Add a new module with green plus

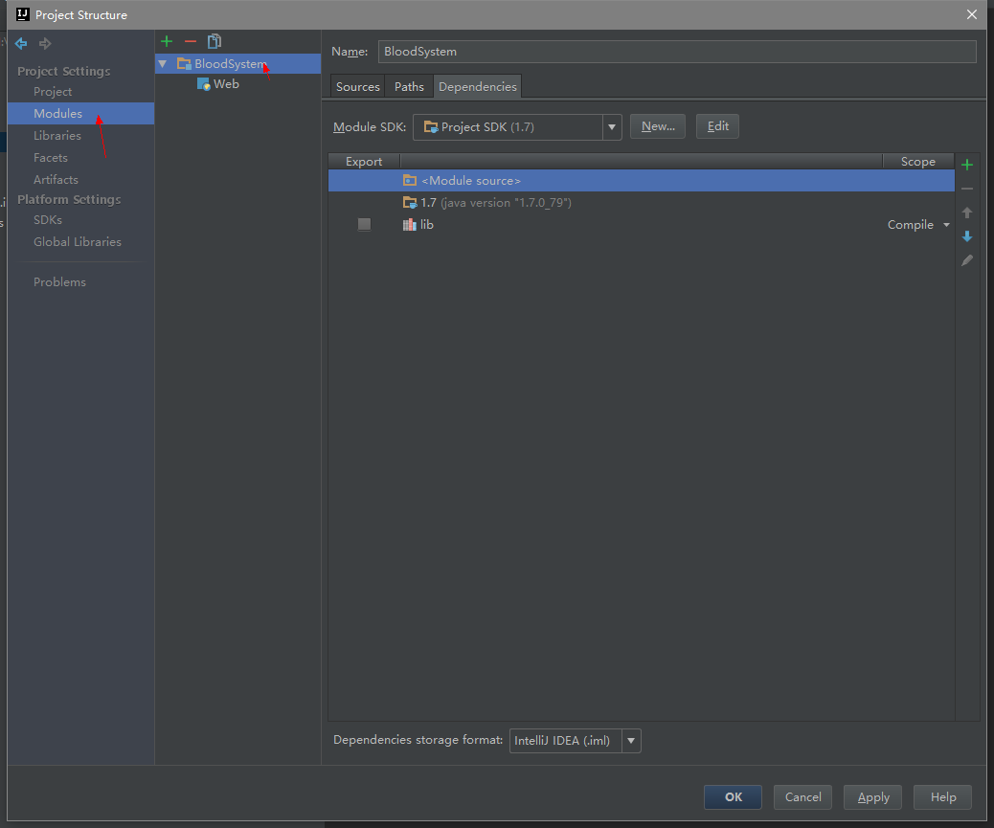coord(167,41)
